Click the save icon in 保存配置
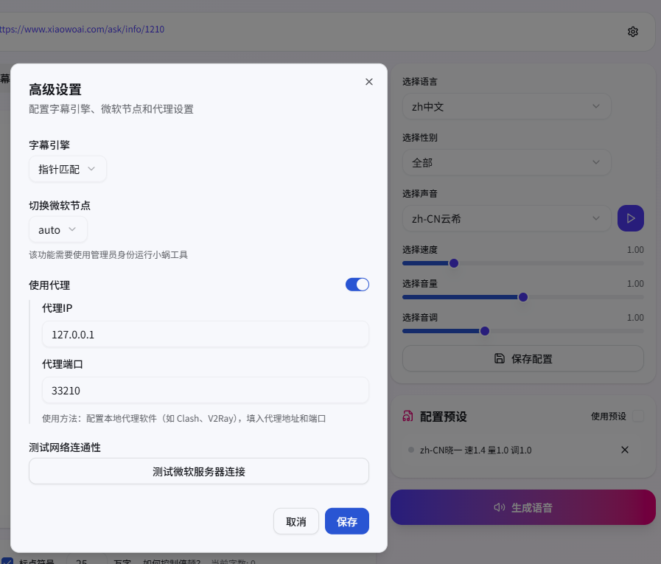 pos(499,359)
